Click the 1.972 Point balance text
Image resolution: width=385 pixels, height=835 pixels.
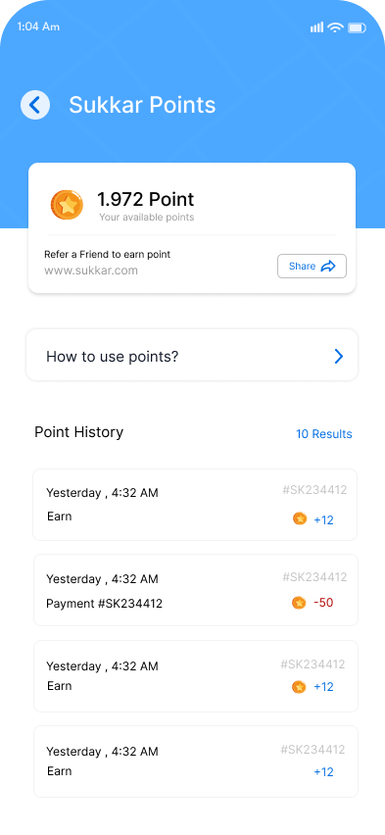145,199
